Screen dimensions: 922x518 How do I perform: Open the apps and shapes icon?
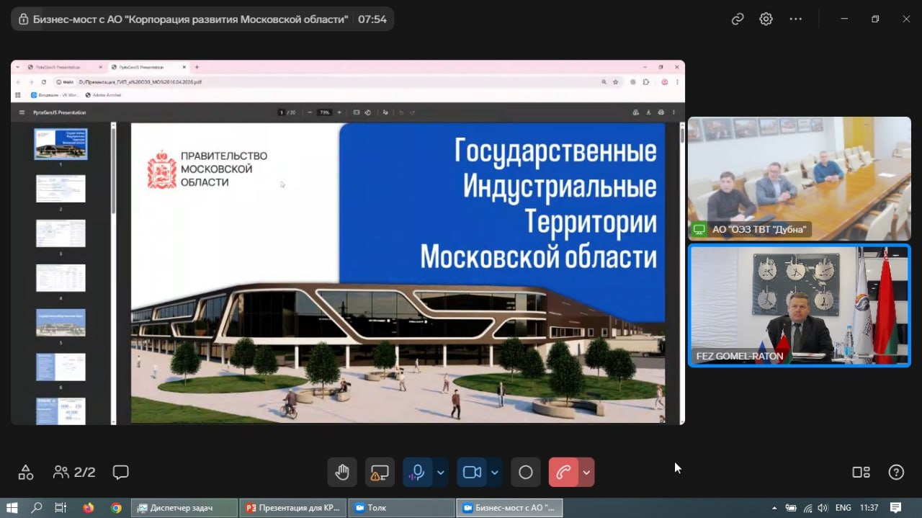[x=26, y=473]
